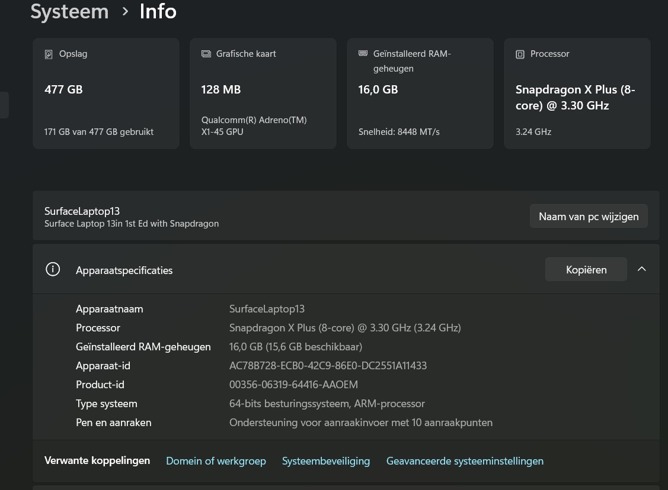668x490 pixels.
Task: Open the Geïnstalleerd RAM-geheugen card
Action: point(420,94)
